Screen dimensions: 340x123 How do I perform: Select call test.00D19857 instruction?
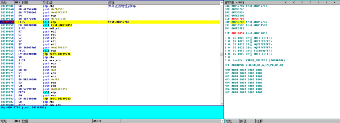[x=58, y=25]
